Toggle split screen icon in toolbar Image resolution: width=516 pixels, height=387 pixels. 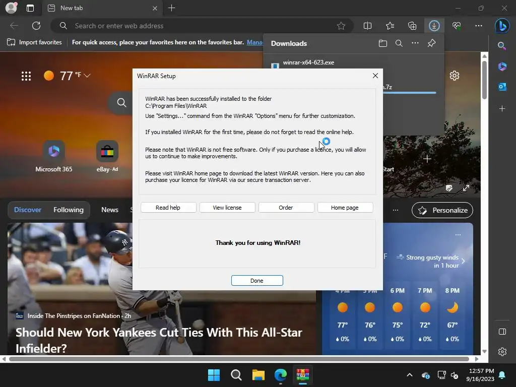(367, 26)
